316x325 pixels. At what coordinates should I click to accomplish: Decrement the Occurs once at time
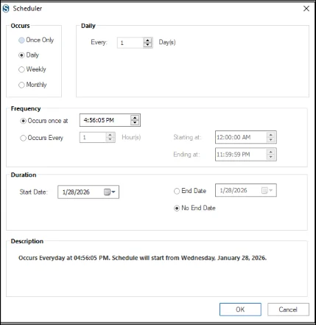tap(135, 122)
